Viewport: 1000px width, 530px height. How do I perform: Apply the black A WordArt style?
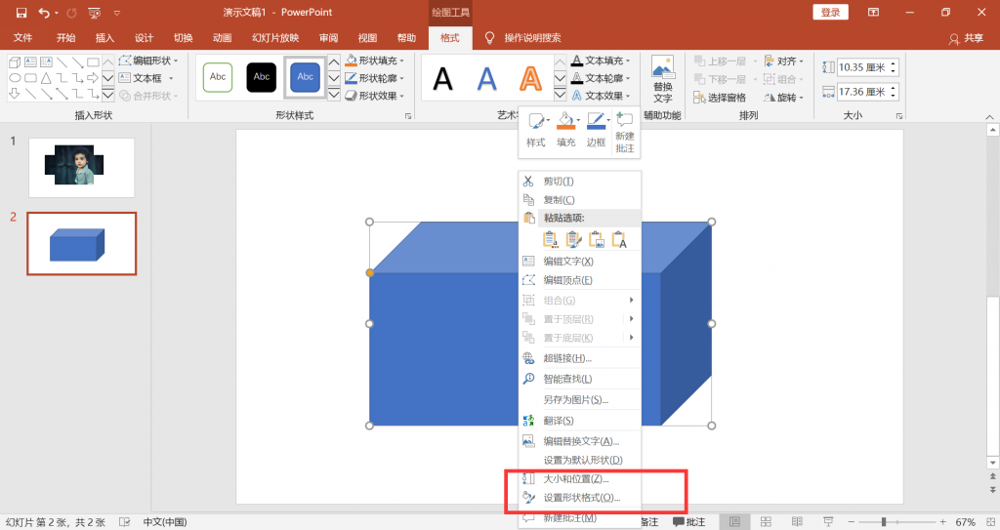[442, 79]
